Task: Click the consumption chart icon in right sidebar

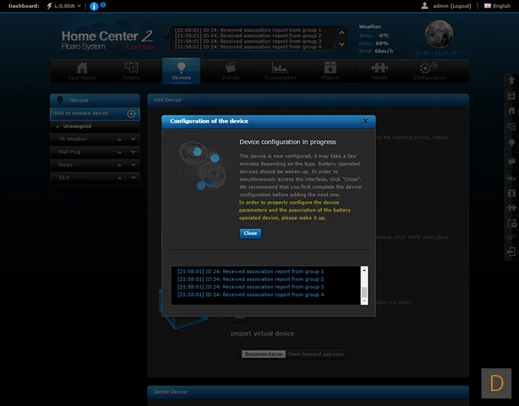Action: (x=511, y=178)
